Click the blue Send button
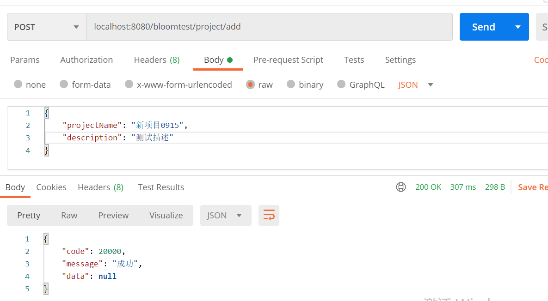This screenshot has height=301, width=548. point(483,27)
